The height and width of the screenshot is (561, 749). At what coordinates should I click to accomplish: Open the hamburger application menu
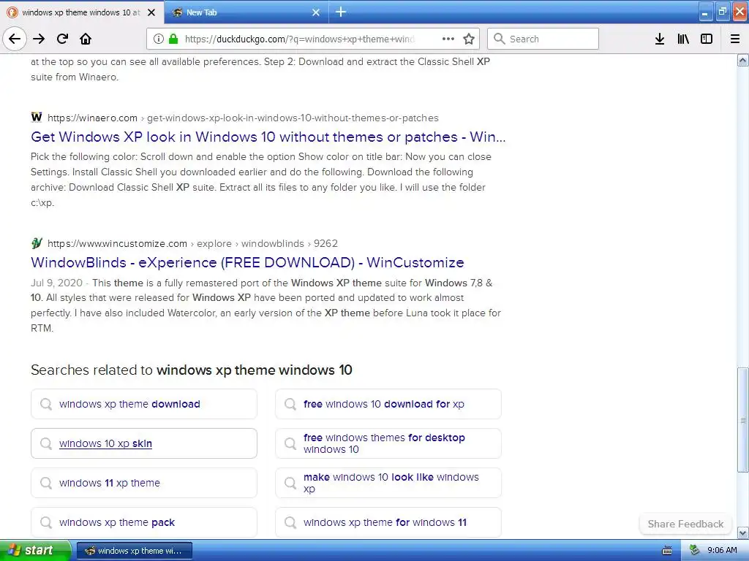(735, 39)
